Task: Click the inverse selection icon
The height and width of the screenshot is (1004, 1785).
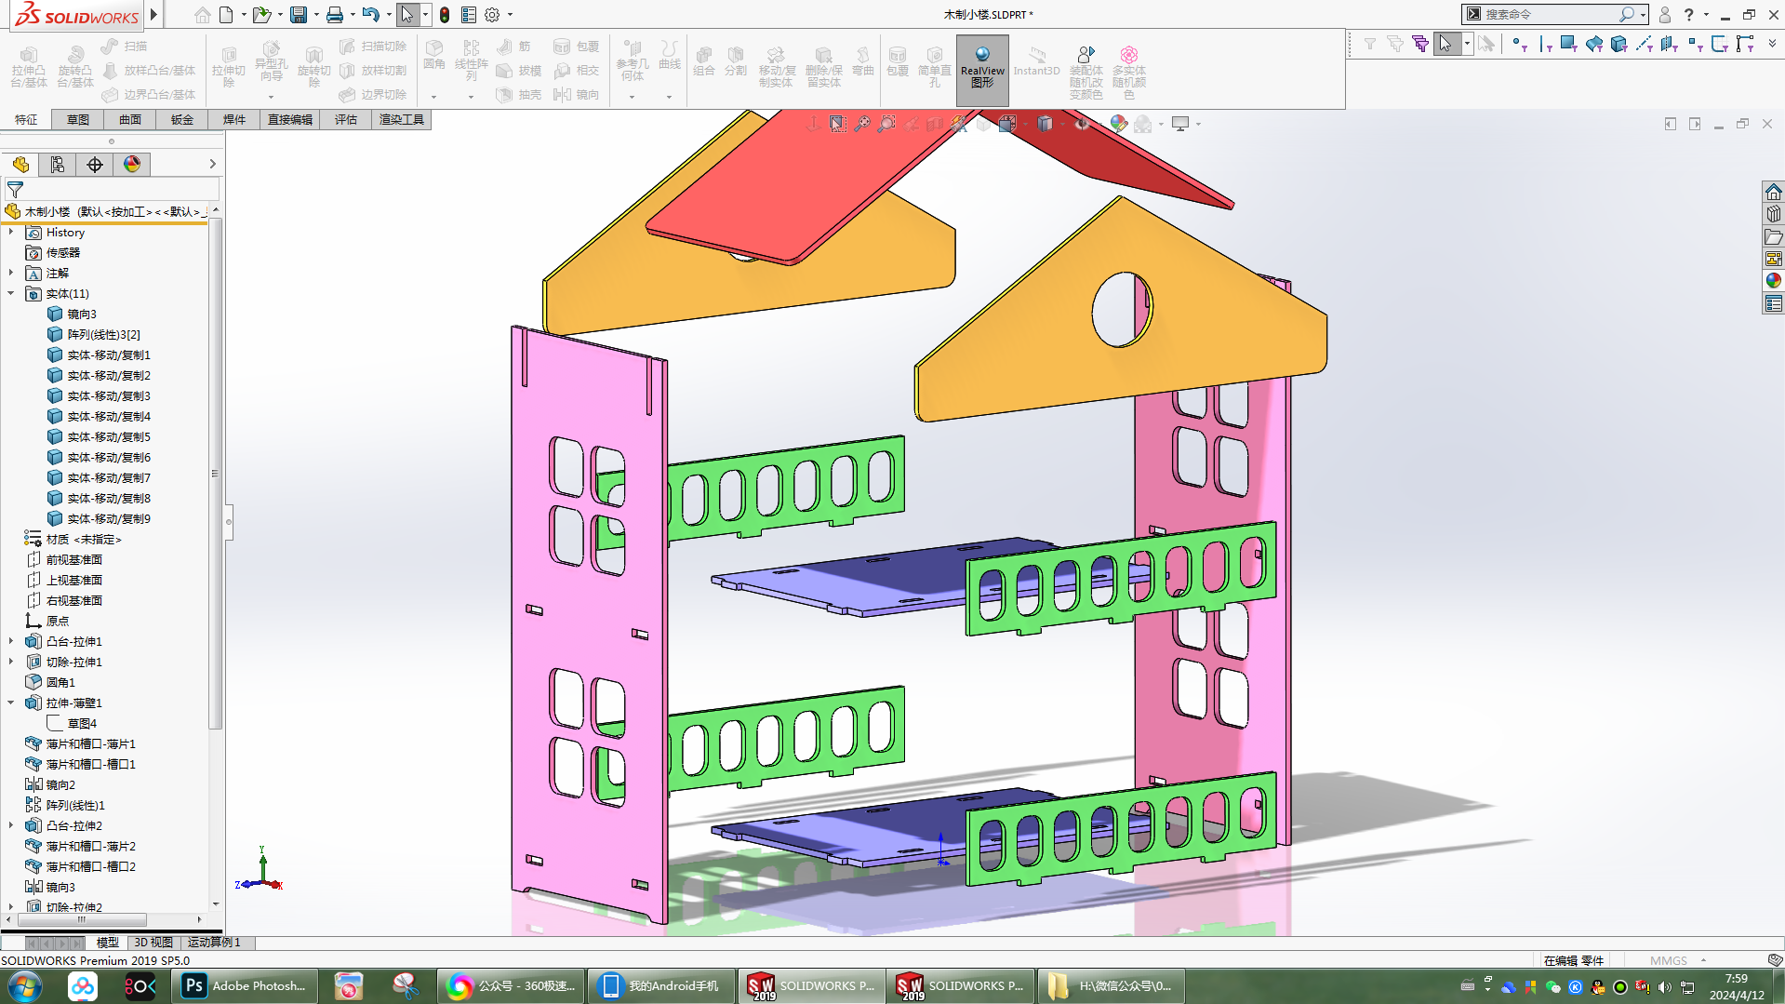Action: [1486, 44]
